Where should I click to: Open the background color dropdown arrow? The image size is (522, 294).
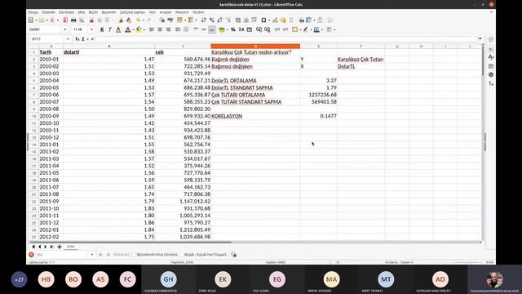[144, 29]
